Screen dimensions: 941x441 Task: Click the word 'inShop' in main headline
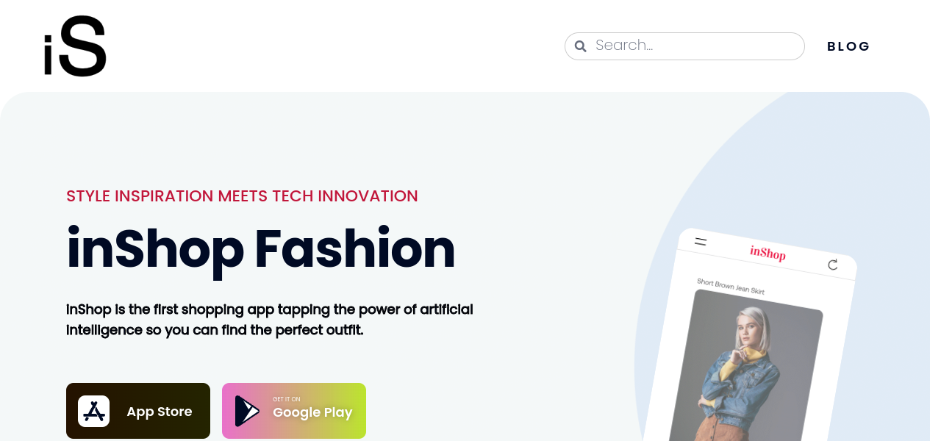click(x=155, y=250)
